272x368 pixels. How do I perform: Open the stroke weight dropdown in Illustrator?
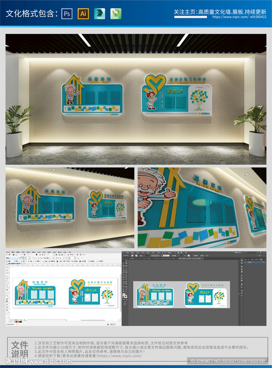[x=149, y=256]
